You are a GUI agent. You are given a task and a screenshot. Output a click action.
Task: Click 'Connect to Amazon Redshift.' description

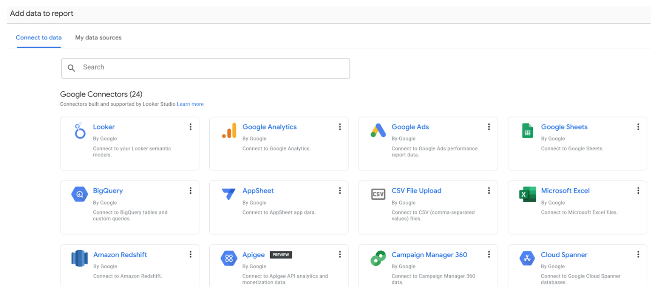click(x=128, y=276)
